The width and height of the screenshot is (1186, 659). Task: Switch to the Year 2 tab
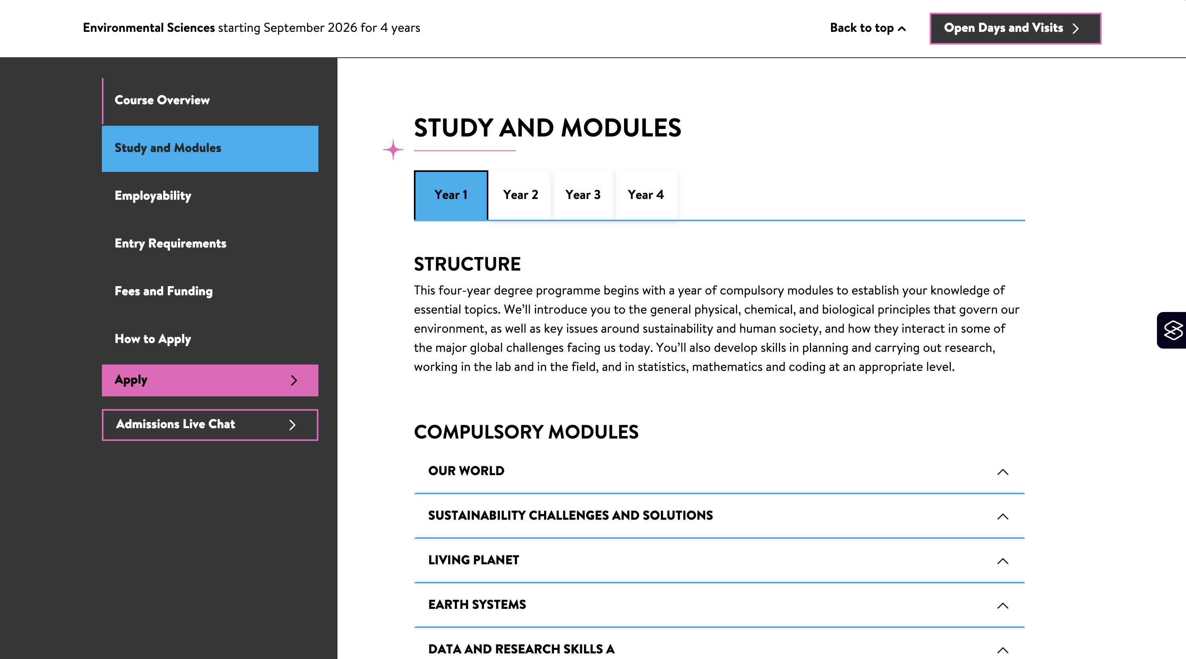click(520, 195)
